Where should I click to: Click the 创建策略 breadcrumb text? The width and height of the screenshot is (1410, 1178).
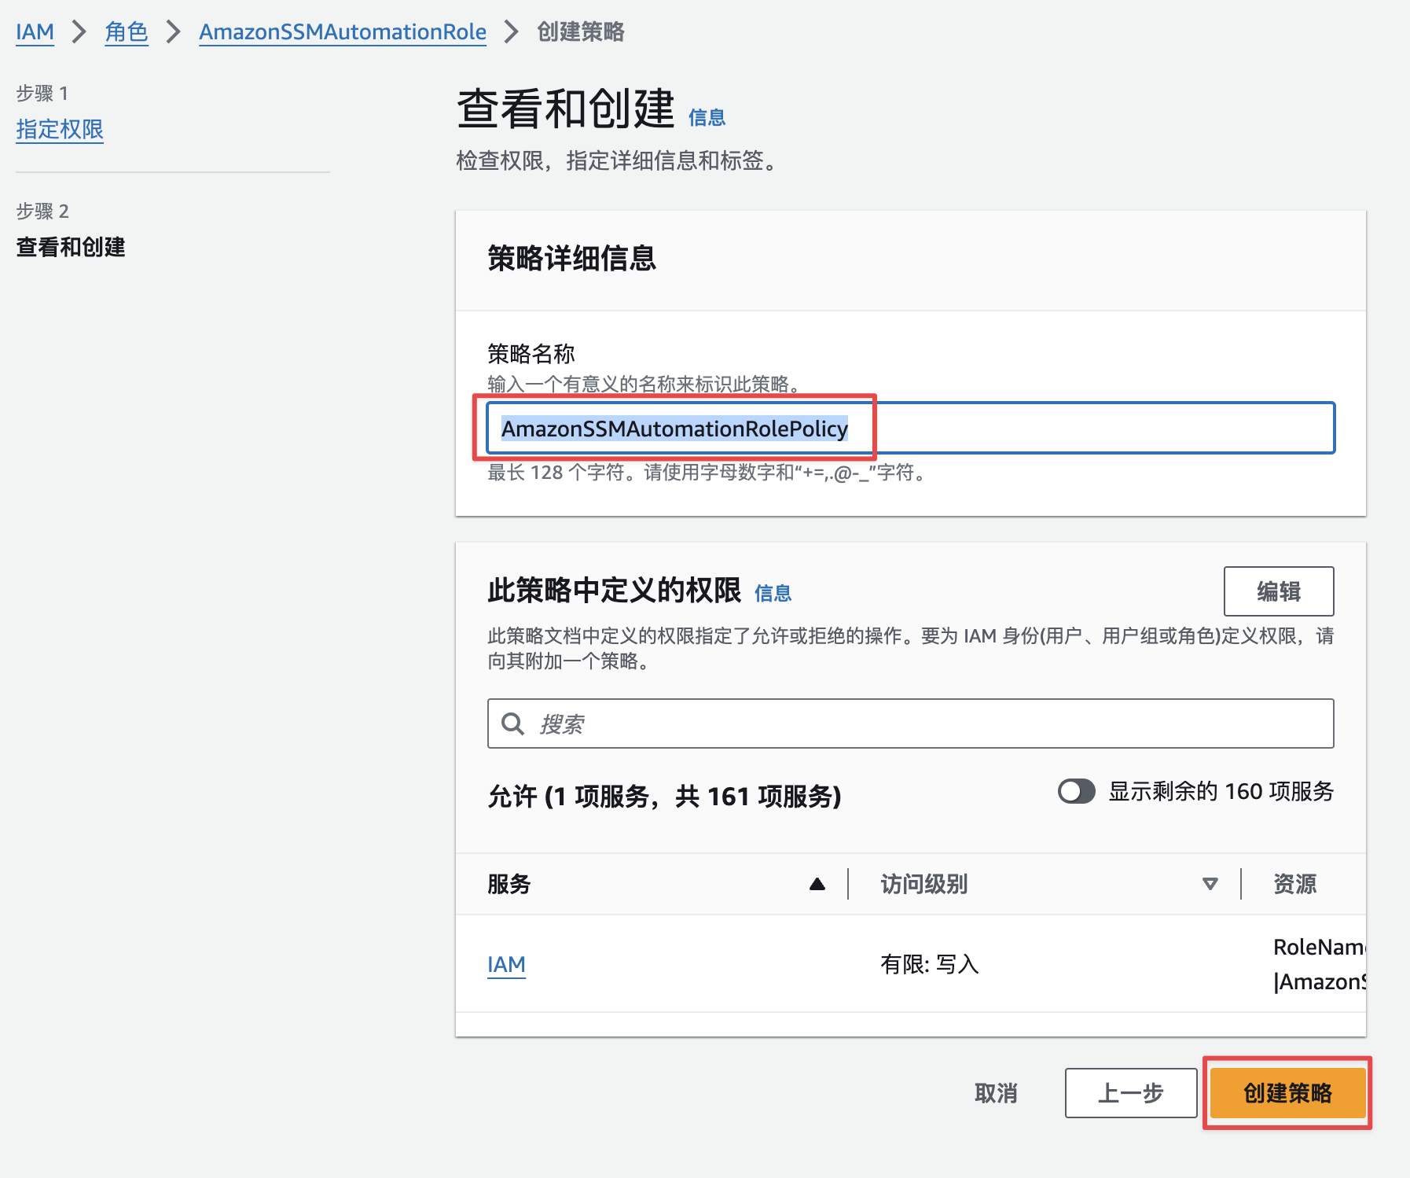point(581,32)
